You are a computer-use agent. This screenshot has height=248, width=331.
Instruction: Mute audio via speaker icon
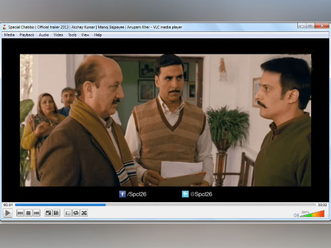click(x=296, y=214)
